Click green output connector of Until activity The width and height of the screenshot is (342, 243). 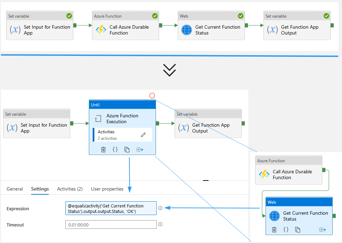click(157, 124)
